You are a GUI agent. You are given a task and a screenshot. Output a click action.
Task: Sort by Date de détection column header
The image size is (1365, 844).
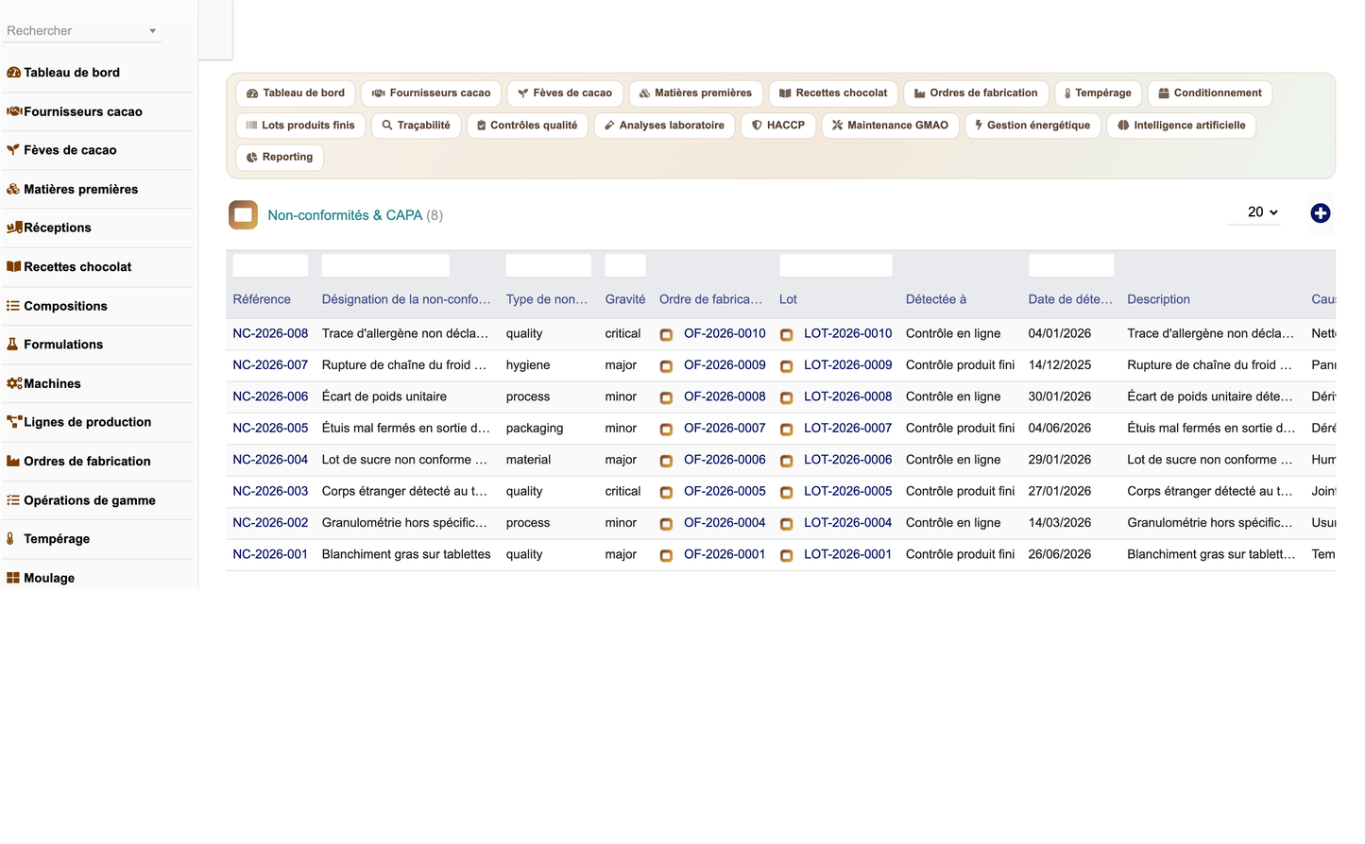click(1070, 299)
